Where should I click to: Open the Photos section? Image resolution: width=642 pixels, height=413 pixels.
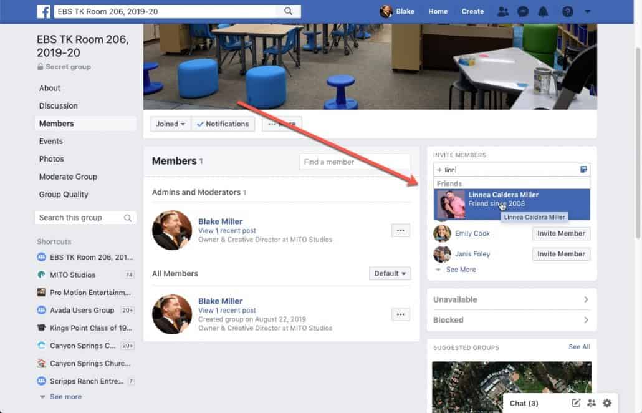[52, 158]
